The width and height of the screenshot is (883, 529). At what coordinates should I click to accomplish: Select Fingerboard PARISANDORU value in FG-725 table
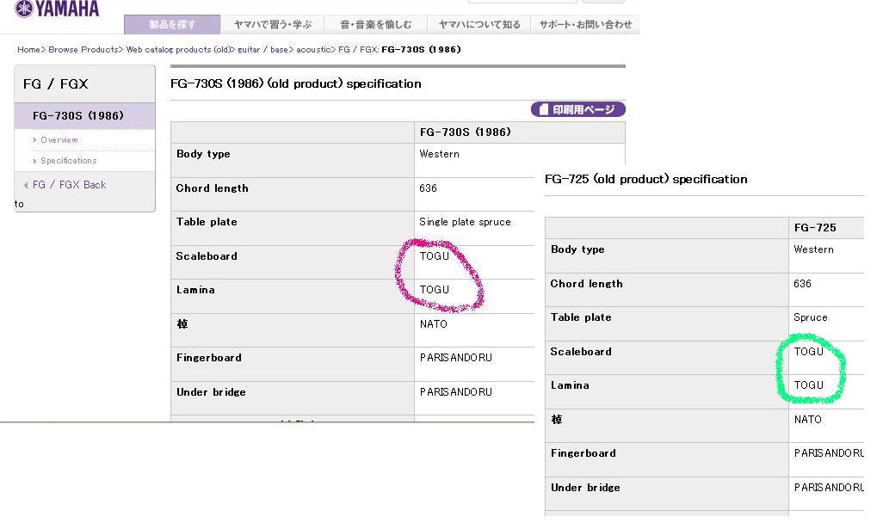tap(829, 453)
